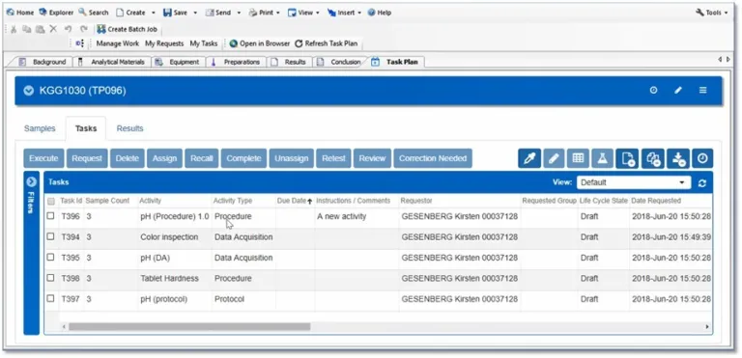Expand the Send dropdown arrow
Screen dimensions: 742x358
239,13
